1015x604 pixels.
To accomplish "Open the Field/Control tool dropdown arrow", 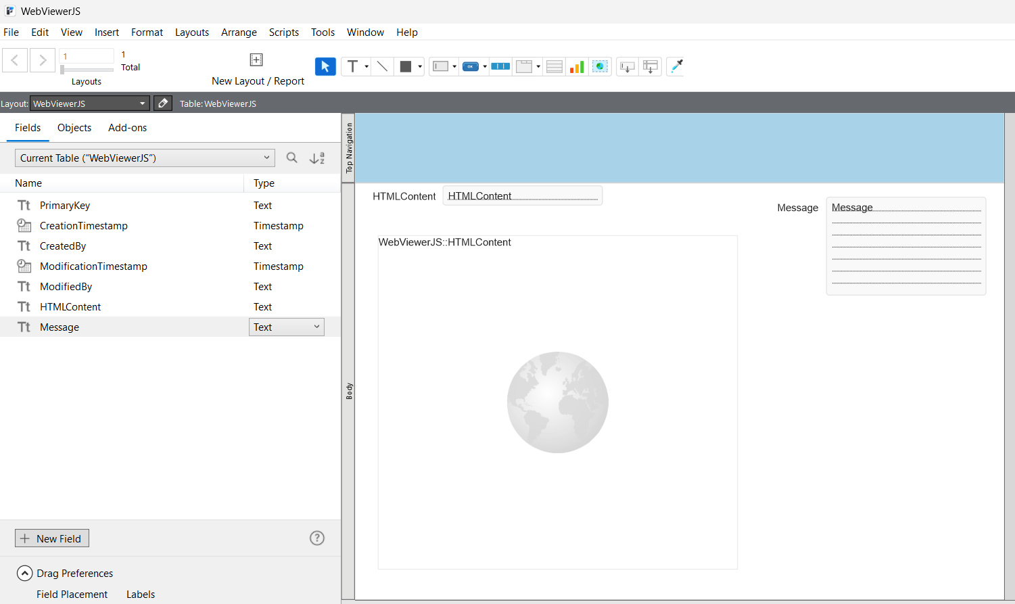I will [454, 66].
